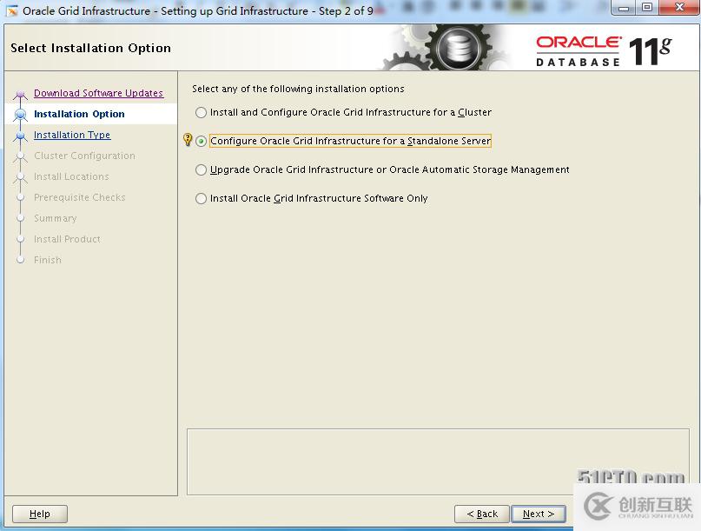The image size is (701, 531).
Task: Open the Help button
Action: 40,514
